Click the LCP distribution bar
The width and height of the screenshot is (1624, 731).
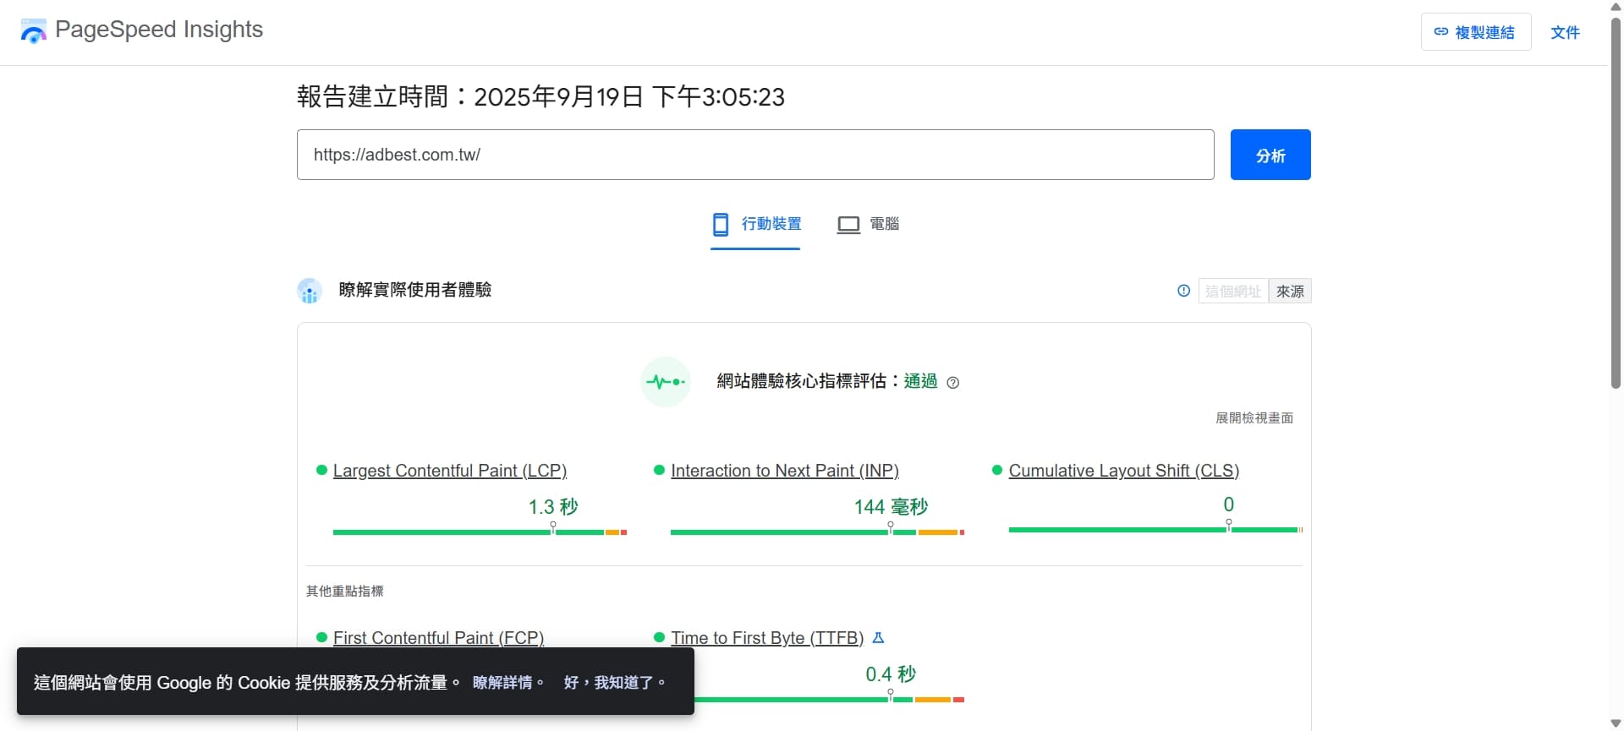pyautogui.click(x=480, y=532)
